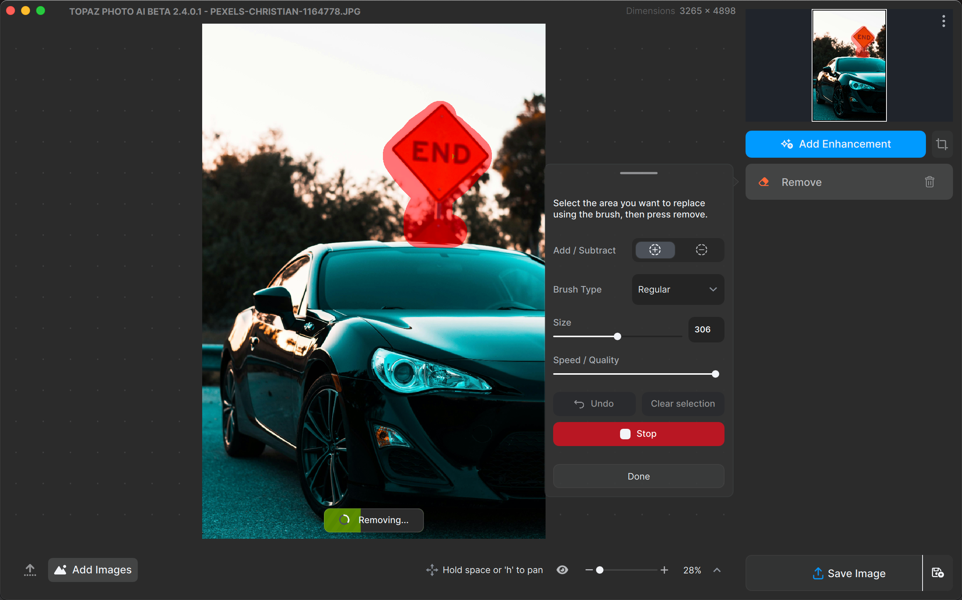962x600 pixels.
Task: Click the 28% zoom level text
Action: pyautogui.click(x=692, y=570)
